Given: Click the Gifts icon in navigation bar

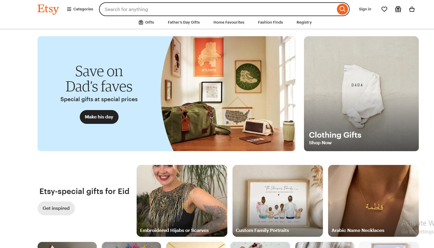Looking at the screenshot, I should click(141, 22).
